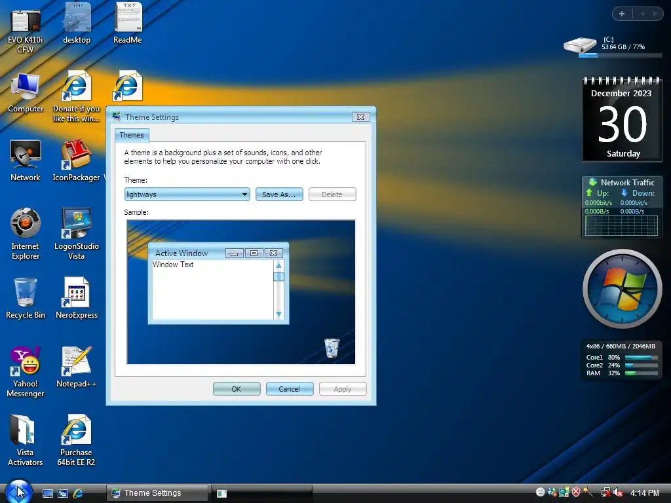Click the Core1 80% usage bar
The height and width of the screenshot is (503, 671).
click(641, 357)
